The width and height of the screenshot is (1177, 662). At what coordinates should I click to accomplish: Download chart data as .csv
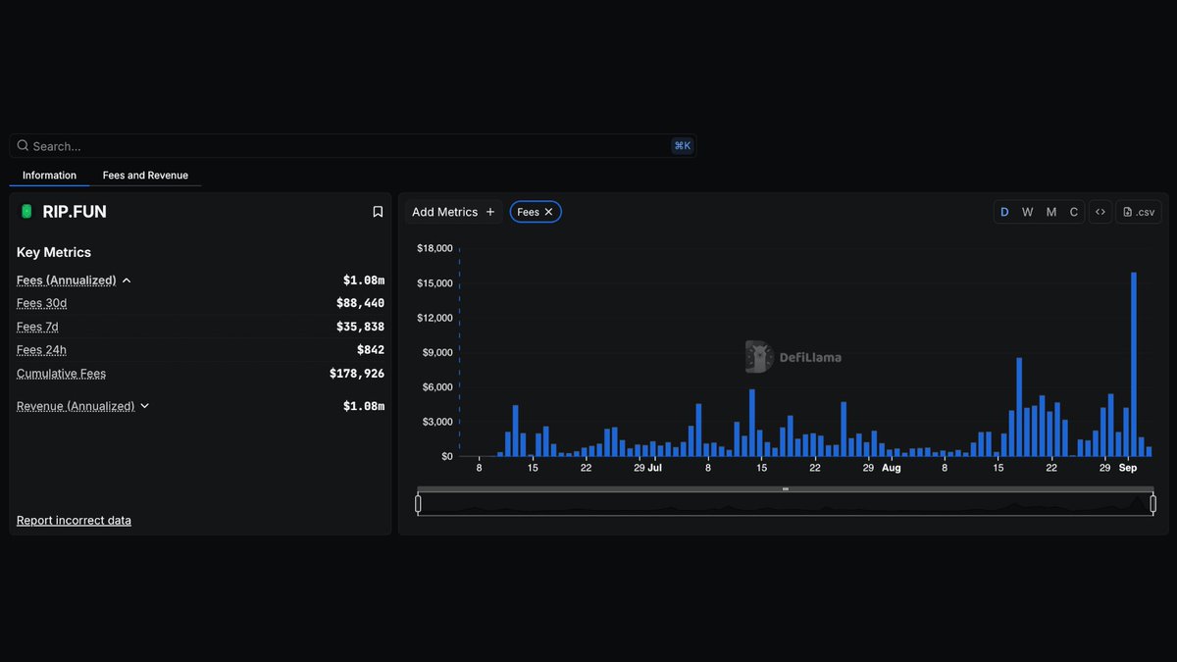1139,212
